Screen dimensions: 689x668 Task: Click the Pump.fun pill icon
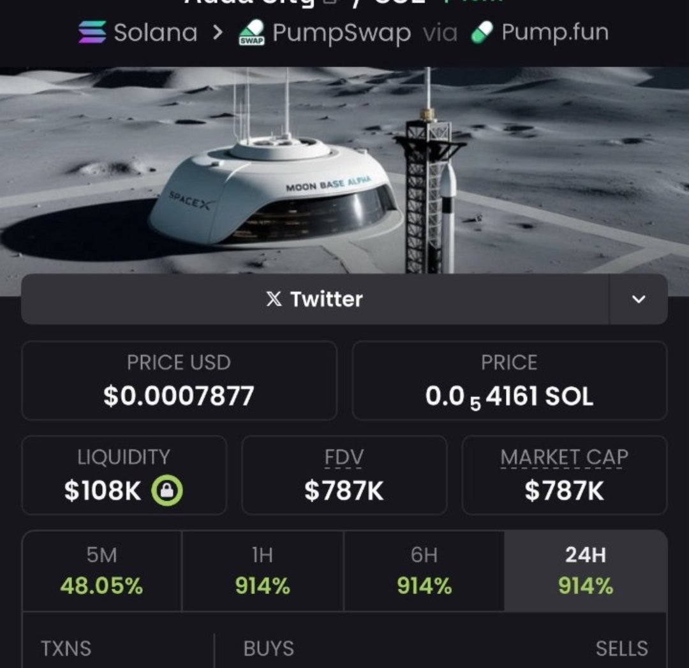pos(482,33)
